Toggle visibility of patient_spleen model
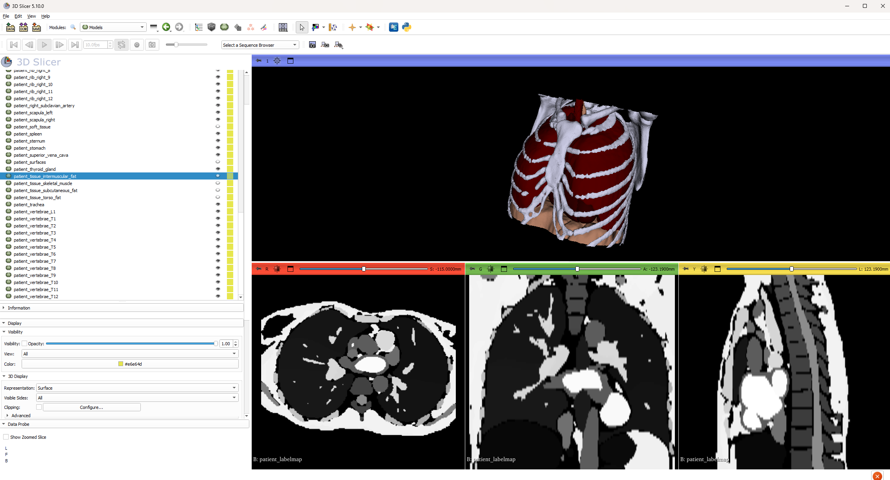The image size is (890, 480). coord(218,134)
